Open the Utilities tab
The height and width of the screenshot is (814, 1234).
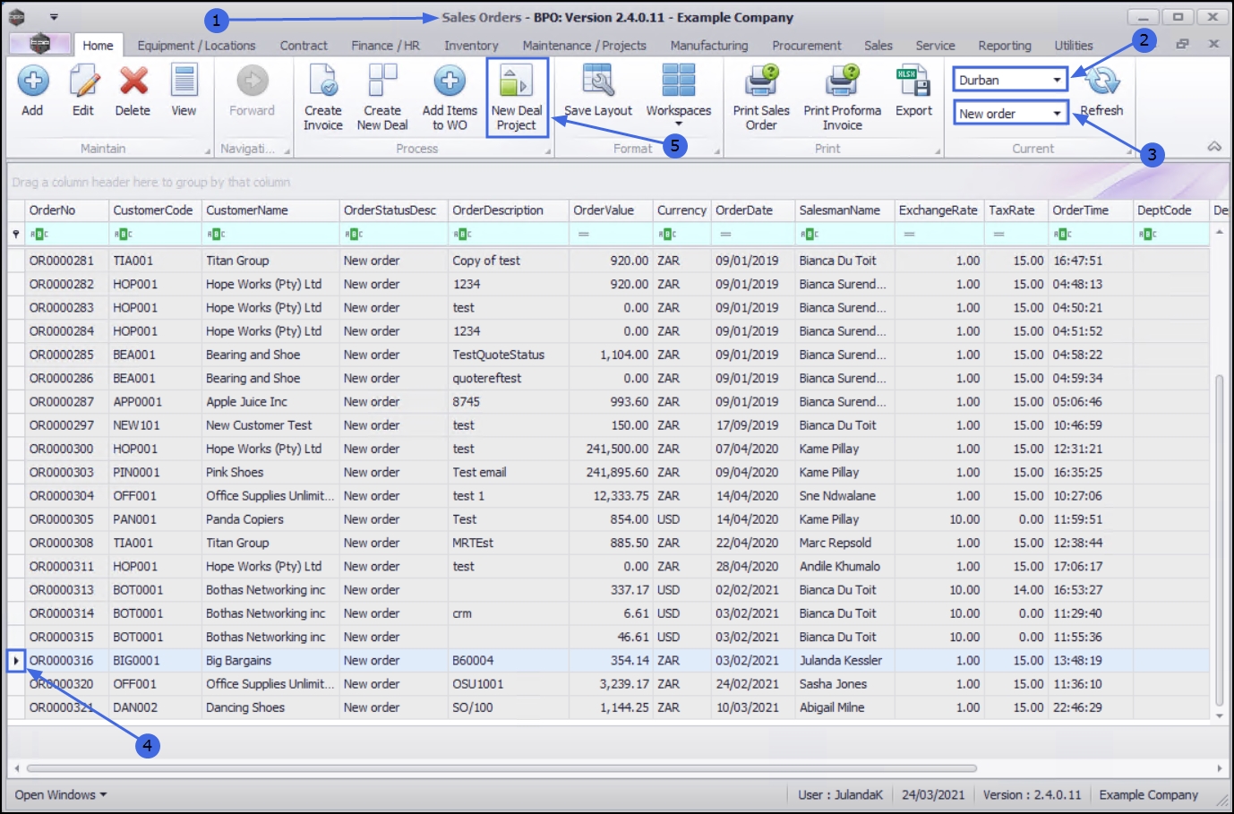(1074, 45)
